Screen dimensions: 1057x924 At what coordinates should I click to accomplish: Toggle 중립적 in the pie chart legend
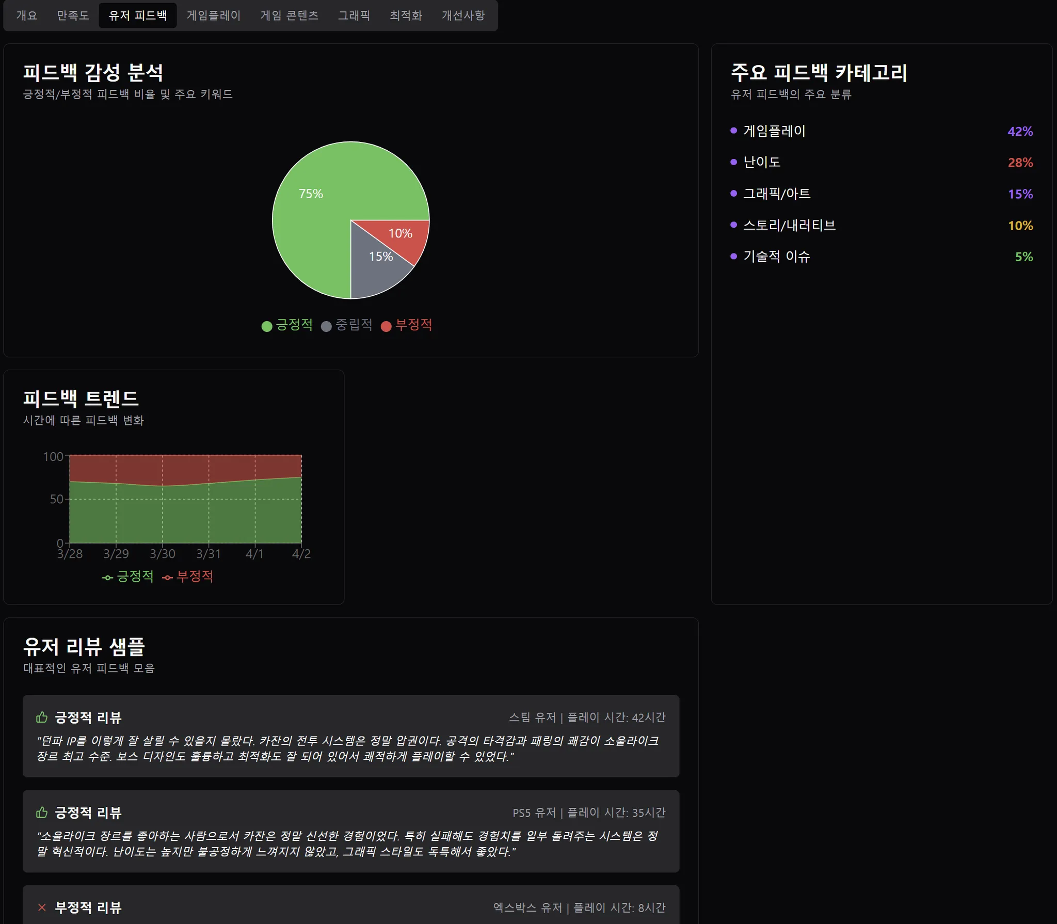pyautogui.click(x=348, y=326)
